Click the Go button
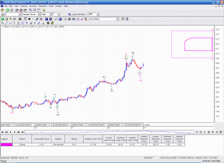The image size is (224, 163). [x=3, y=14]
